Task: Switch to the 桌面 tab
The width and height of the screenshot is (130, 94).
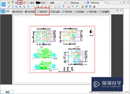Action: 52,3
